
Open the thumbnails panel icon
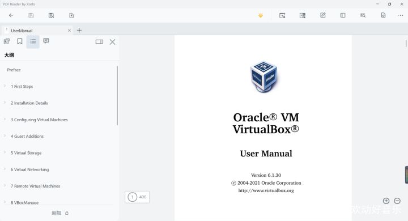6,41
